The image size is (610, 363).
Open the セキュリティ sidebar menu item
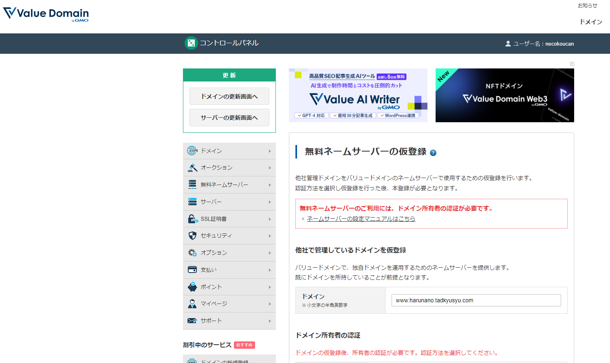pyautogui.click(x=229, y=236)
